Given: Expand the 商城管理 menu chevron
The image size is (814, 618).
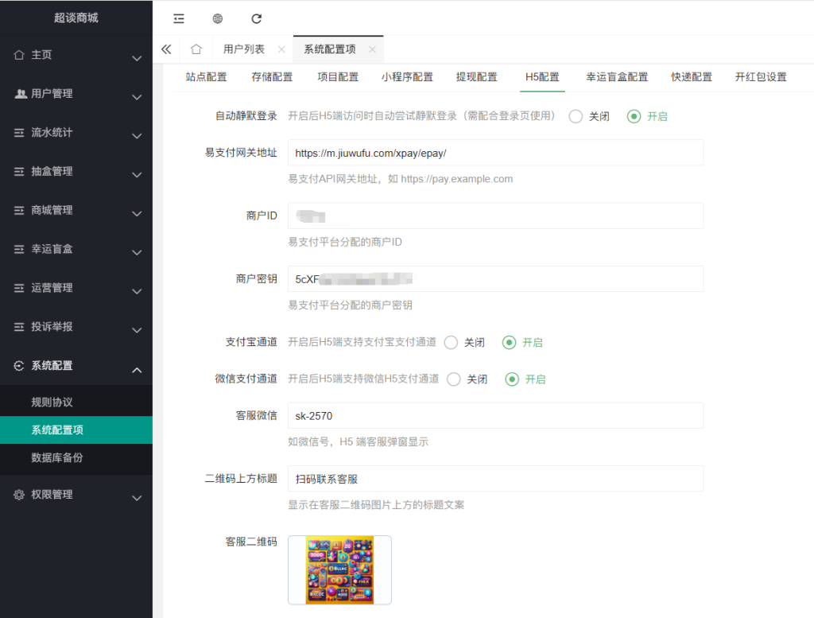Looking at the screenshot, I should pyautogui.click(x=137, y=214).
